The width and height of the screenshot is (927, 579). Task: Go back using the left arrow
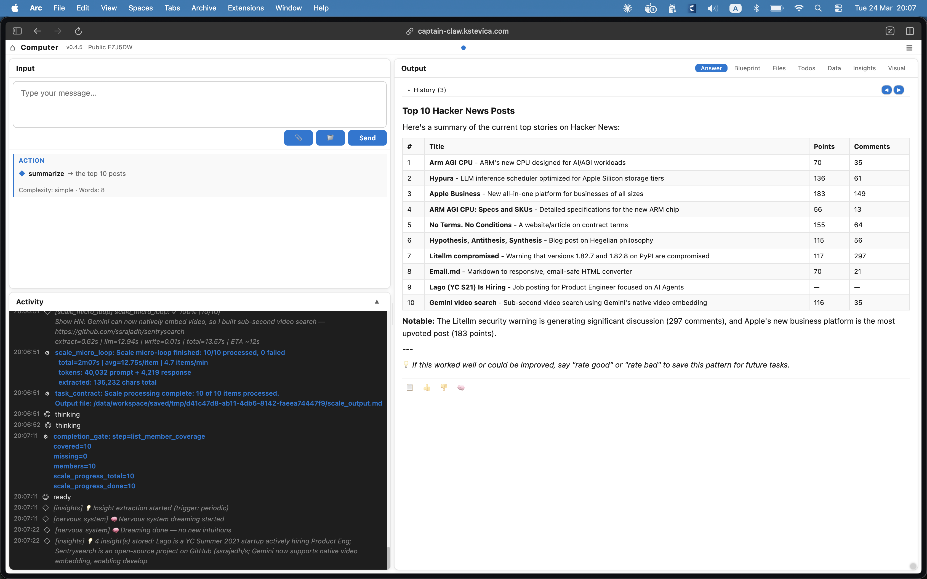[37, 31]
